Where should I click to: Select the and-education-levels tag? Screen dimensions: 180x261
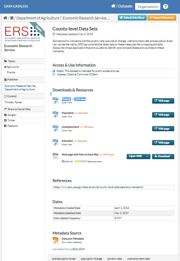(64, 259)
